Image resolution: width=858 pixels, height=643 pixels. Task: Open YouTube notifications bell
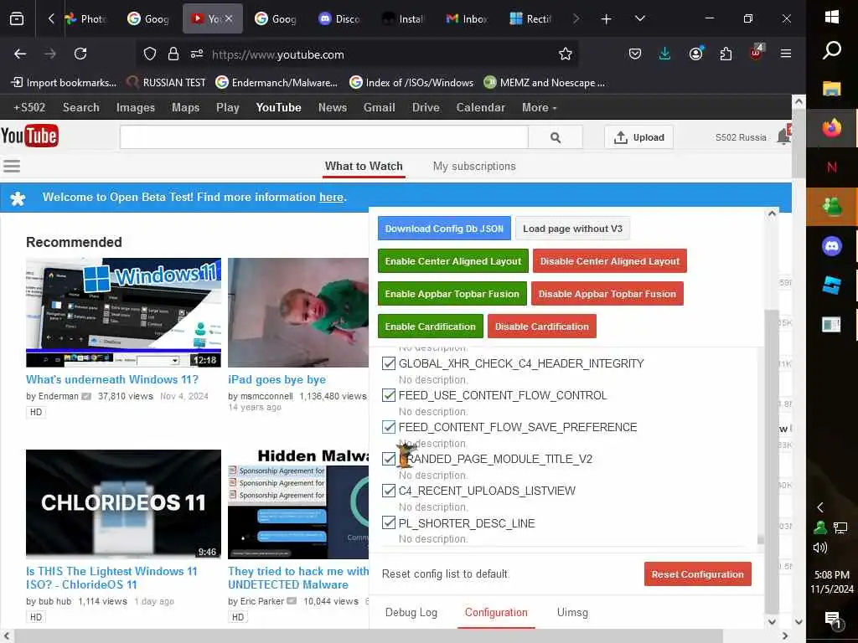[784, 136]
